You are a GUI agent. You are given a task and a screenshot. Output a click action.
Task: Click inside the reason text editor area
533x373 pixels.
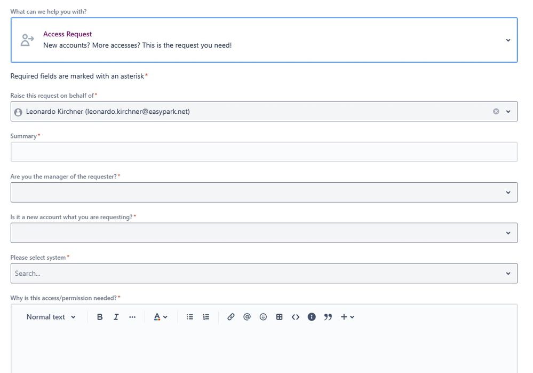click(264, 351)
